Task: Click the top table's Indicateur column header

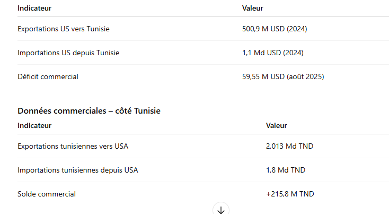Action: (34, 8)
